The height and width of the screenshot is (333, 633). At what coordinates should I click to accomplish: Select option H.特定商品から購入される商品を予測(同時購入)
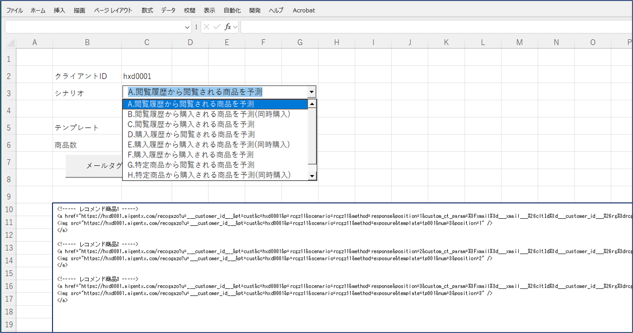pyautogui.click(x=215, y=175)
